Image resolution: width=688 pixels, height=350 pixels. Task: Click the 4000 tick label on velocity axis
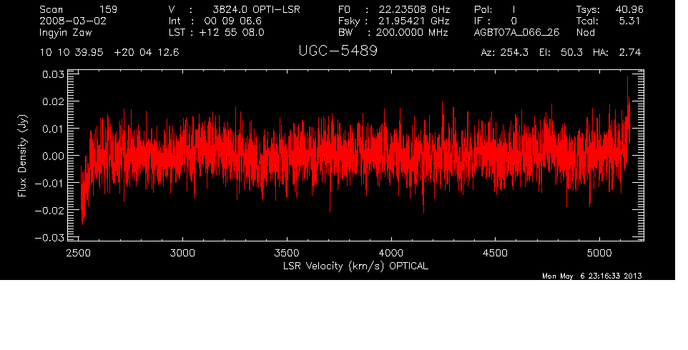point(391,253)
